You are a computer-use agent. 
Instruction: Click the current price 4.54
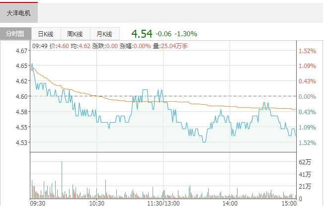142,34
